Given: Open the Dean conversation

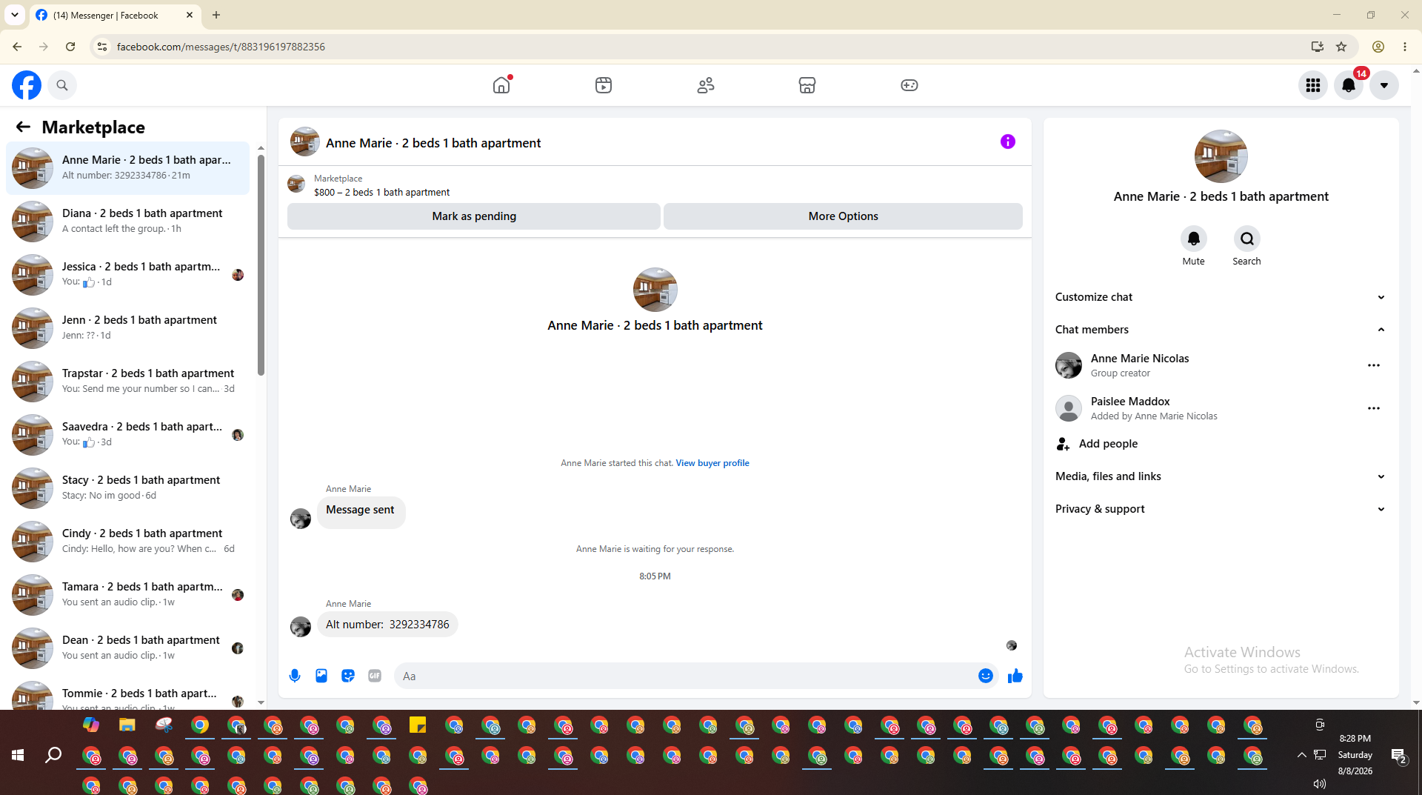Looking at the screenshot, I should (128, 648).
